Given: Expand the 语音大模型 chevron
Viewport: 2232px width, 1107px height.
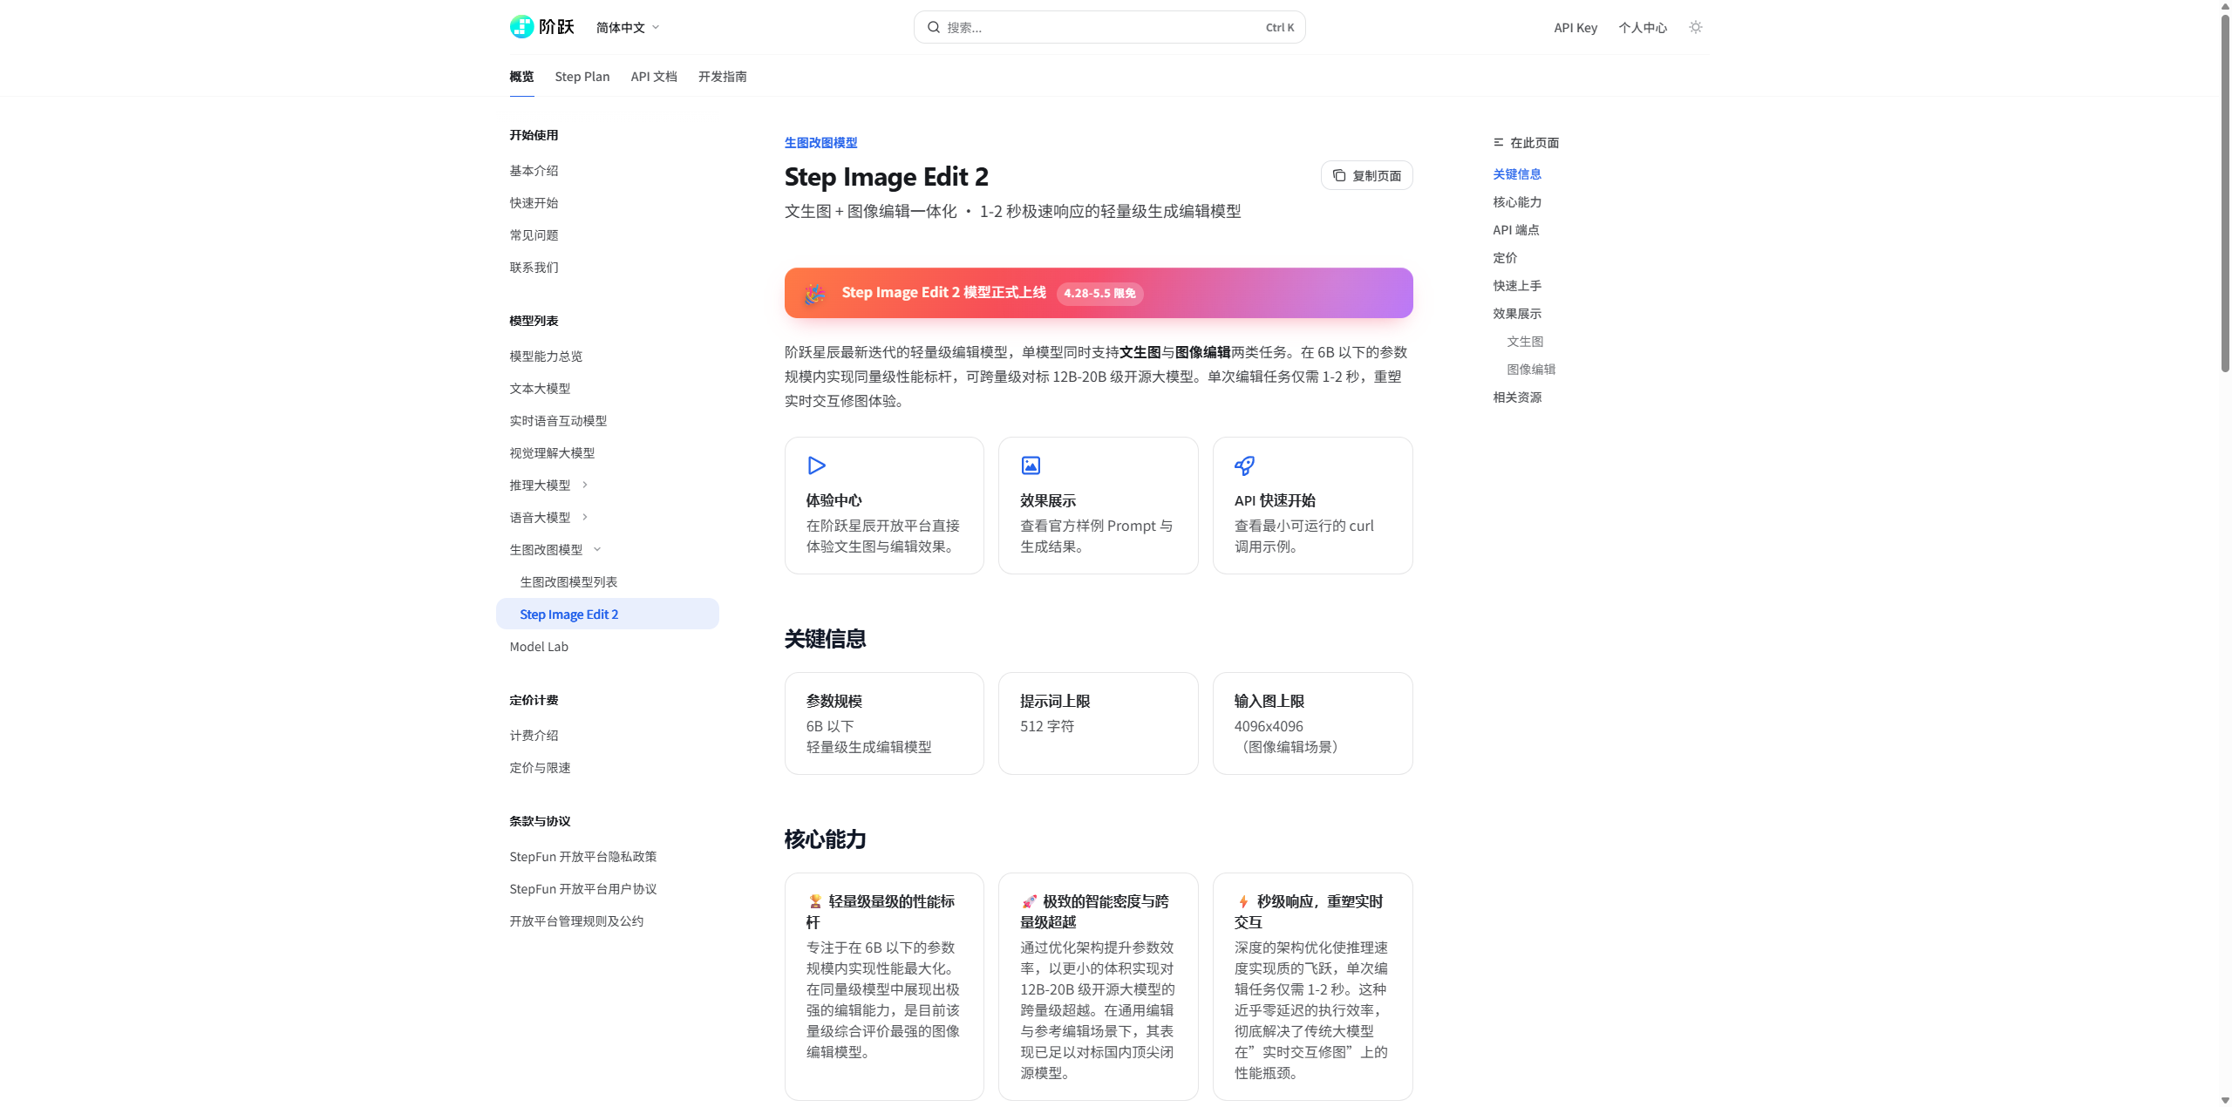Looking at the screenshot, I should click(x=585, y=517).
